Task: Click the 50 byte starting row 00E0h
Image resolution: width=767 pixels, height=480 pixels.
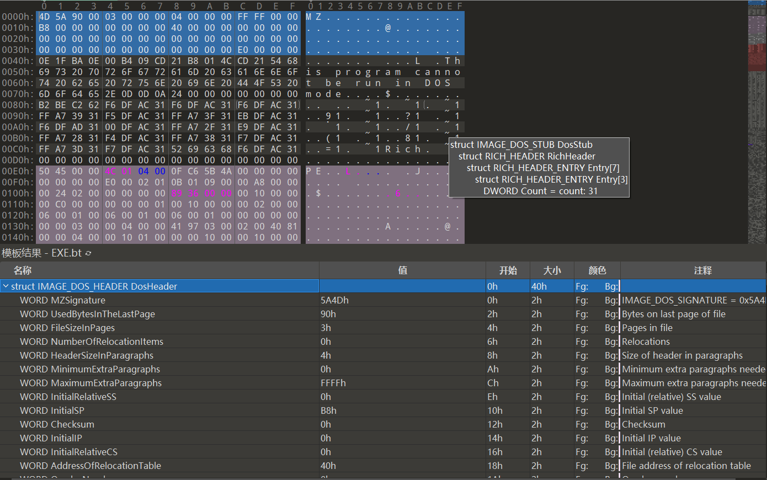Action: point(44,171)
